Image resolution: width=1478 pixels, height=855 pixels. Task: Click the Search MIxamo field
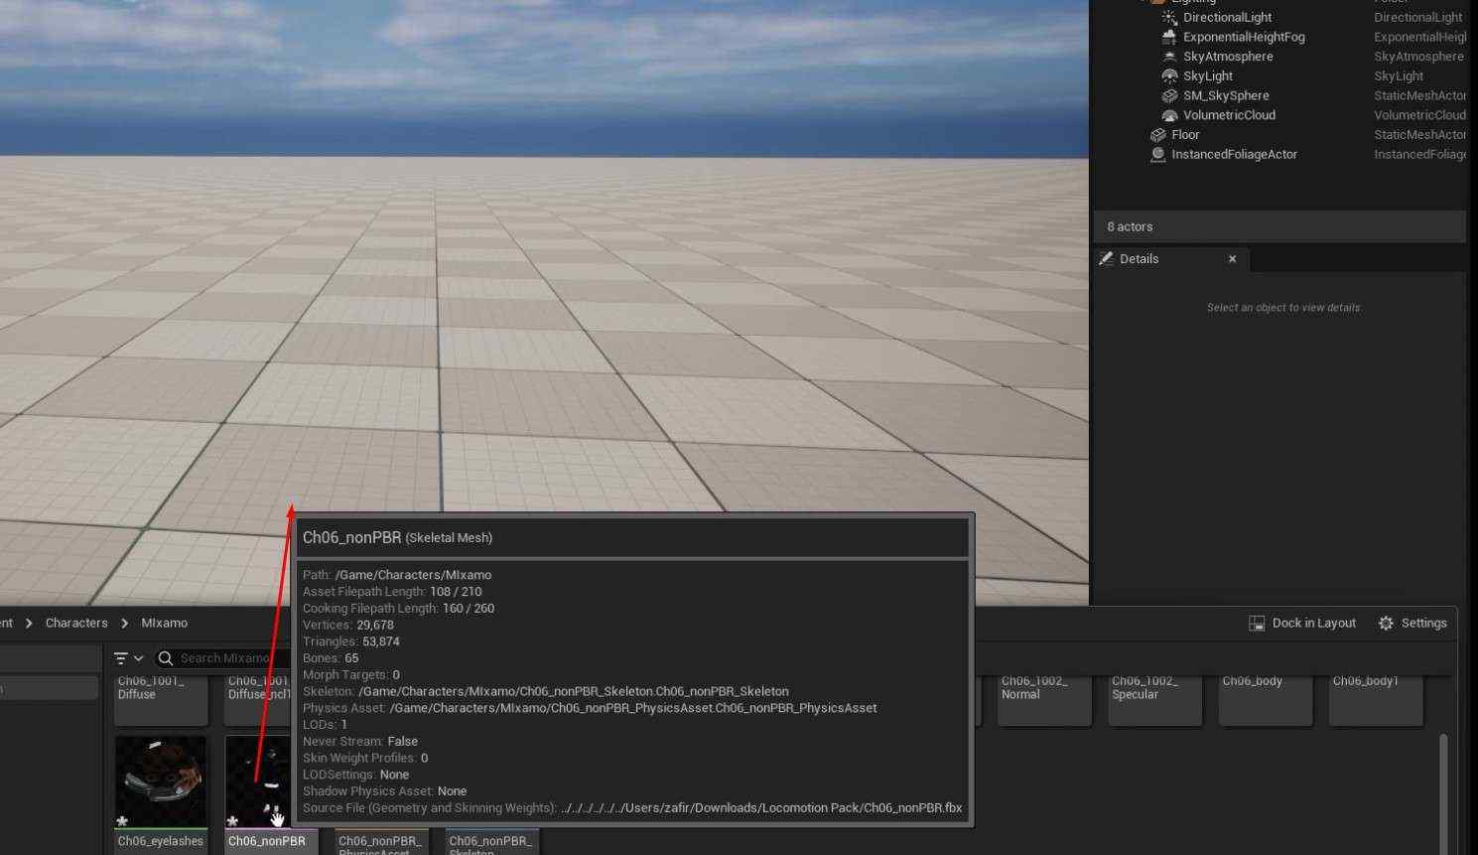coord(224,658)
